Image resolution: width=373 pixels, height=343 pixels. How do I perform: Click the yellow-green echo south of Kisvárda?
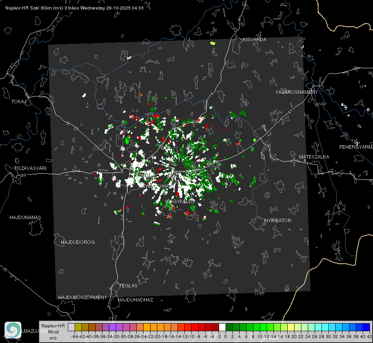(213, 43)
